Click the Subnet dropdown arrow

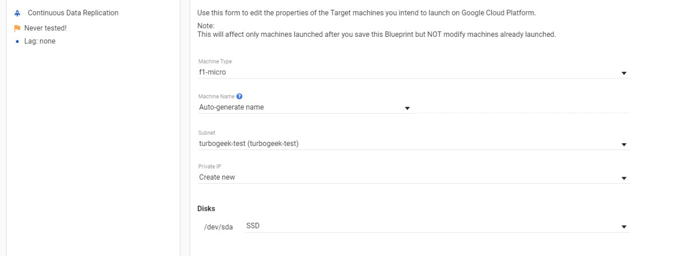click(x=624, y=145)
